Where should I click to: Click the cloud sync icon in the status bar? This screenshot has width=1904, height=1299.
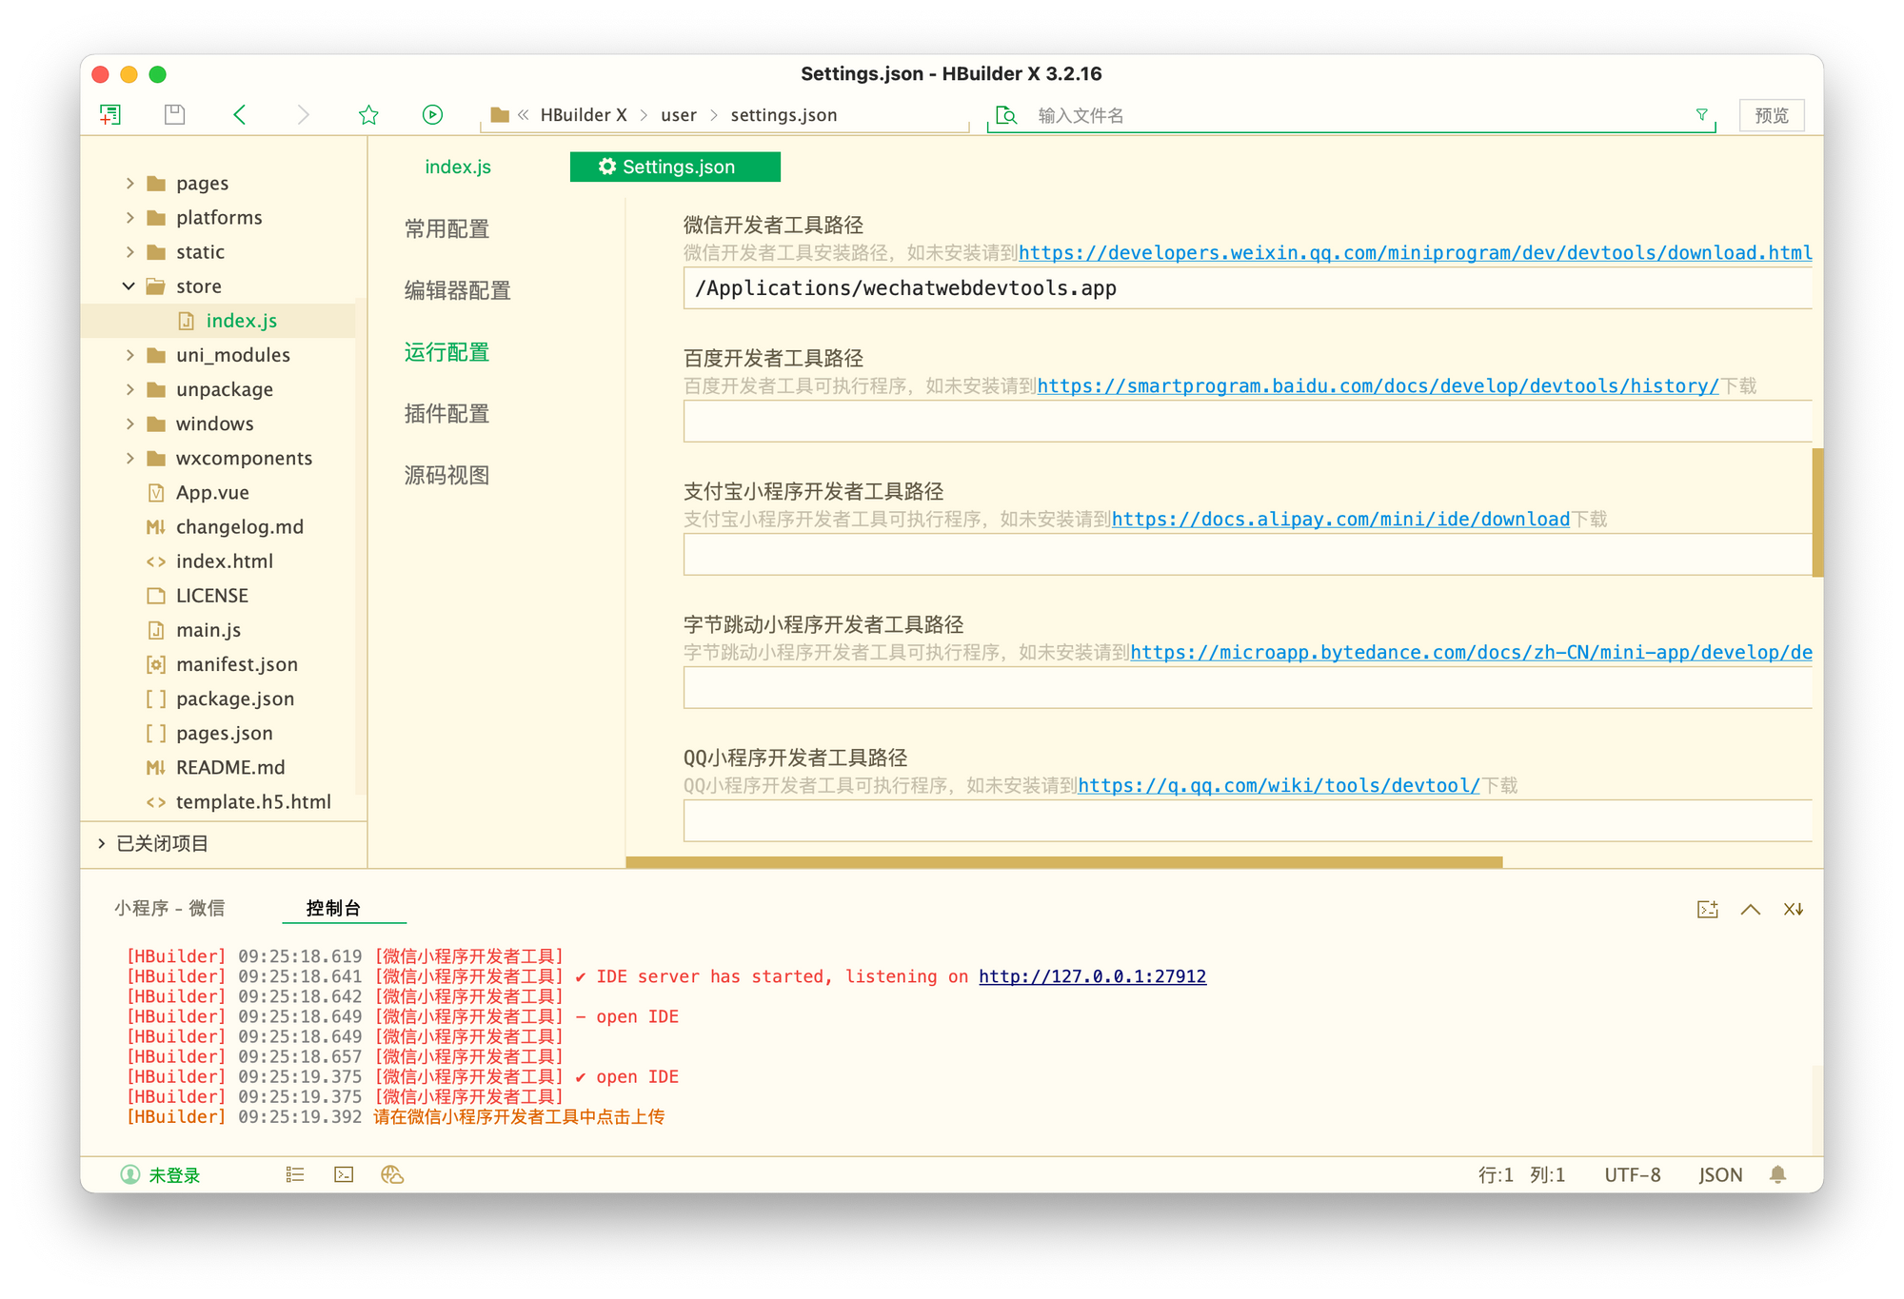(392, 1174)
